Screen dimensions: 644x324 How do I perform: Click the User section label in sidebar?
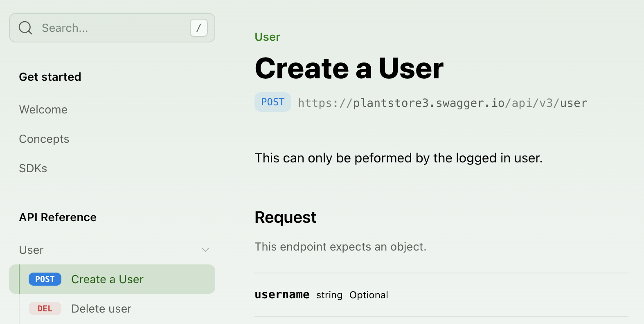pyautogui.click(x=32, y=250)
